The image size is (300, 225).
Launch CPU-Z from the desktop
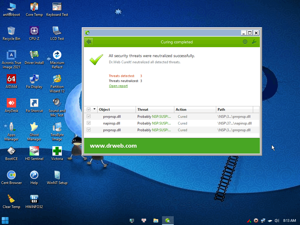click(34, 33)
